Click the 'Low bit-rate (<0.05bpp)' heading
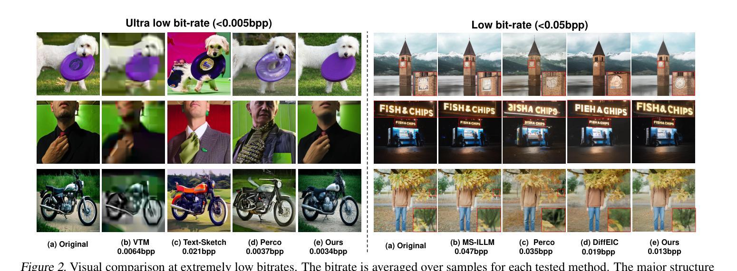This screenshot has height=271, width=737. [x=530, y=25]
